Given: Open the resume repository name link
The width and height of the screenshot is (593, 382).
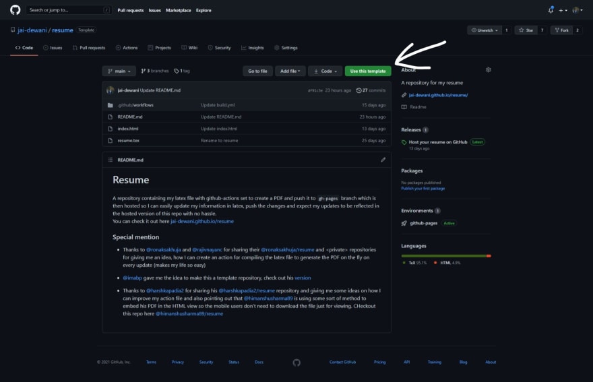Looking at the screenshot, I should (63, 30).
